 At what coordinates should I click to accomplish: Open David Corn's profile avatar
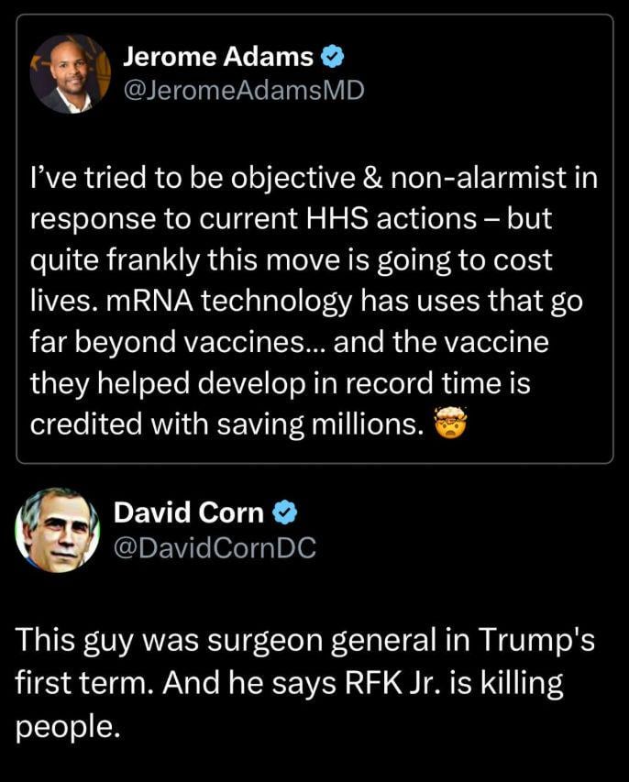click(58, 530)
